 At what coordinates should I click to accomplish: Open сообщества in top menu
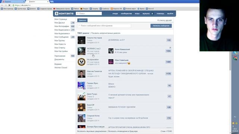(x=126, y=13)
